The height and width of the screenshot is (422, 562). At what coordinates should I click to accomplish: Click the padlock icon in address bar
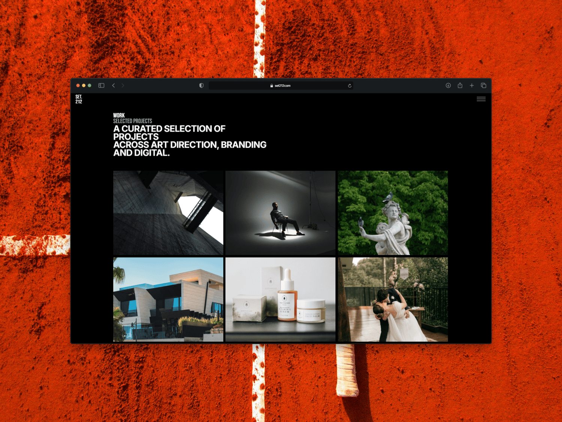[272, 86]
